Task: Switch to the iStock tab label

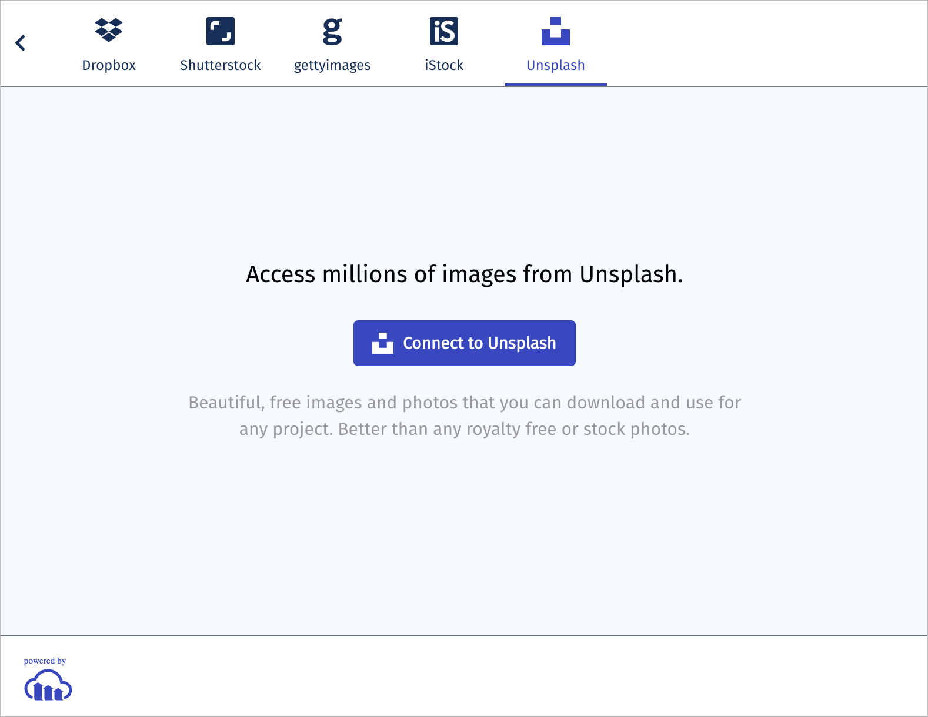Action: point(444,65)
